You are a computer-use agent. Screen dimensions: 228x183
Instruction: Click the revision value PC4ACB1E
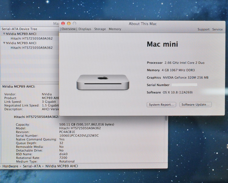[67, 132]
